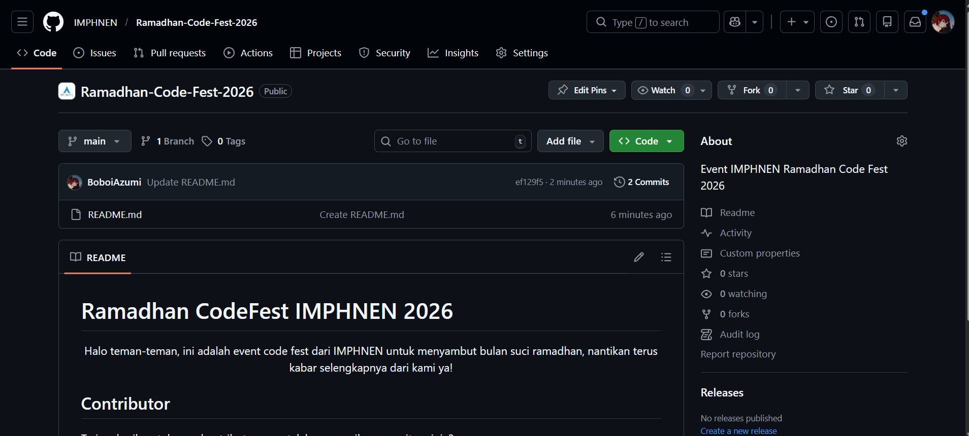Open the notifications inbox

[x=915, y=22]
